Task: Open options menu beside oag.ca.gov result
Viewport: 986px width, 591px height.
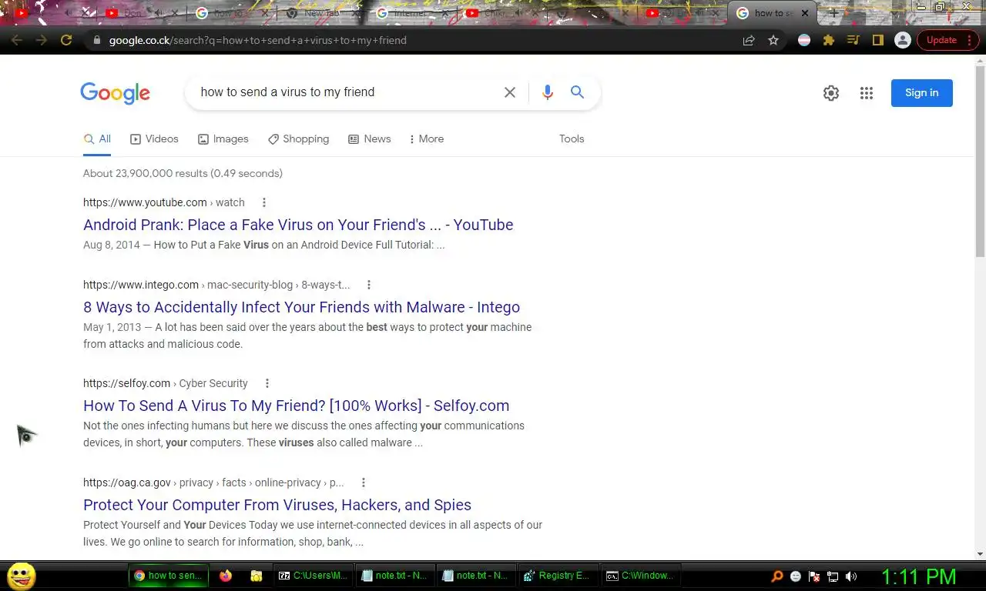Action: (x=364, y=482)
